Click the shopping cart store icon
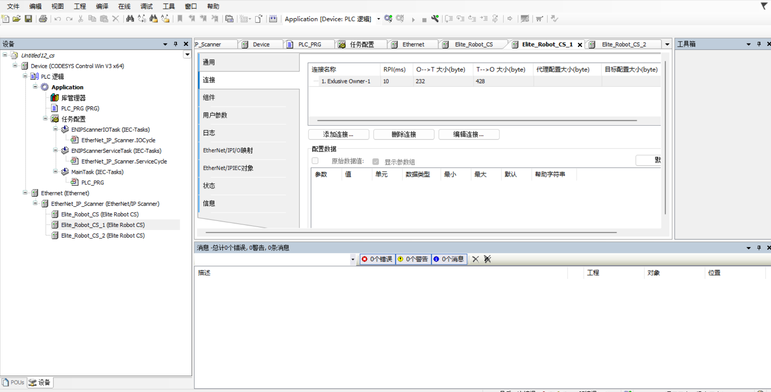The image size is (771, 392). [x=539, y=19]
